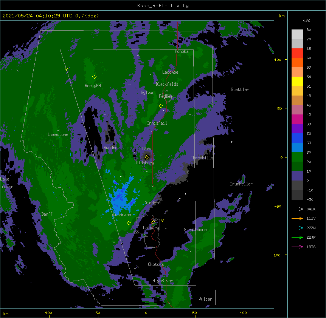Image resolution: width=326 pixels, height=318 pixels.
Task: Click the yellow marker southeast of Cochrane
Action: 129,223
